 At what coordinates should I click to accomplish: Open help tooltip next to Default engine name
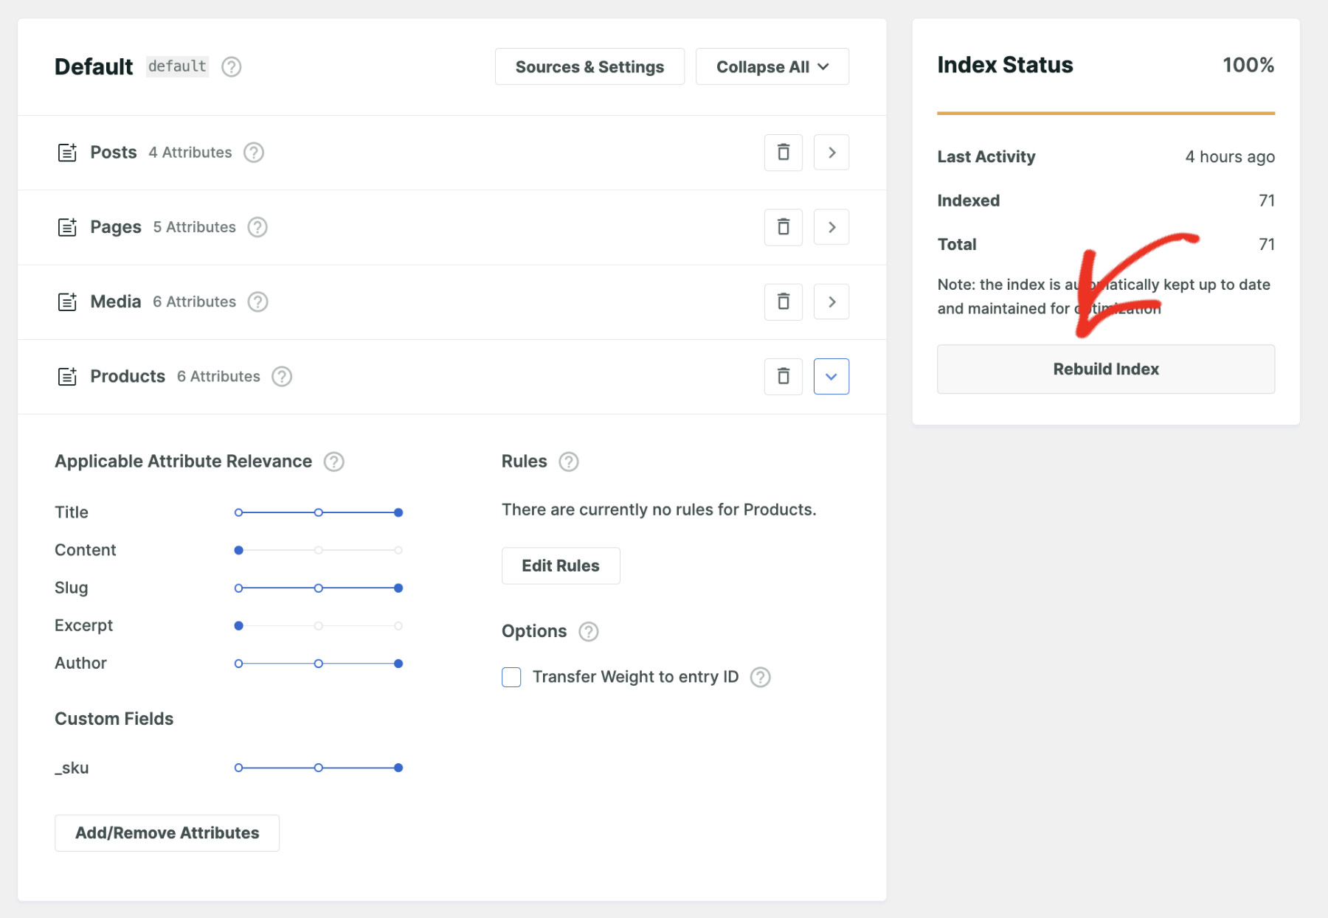232,67
